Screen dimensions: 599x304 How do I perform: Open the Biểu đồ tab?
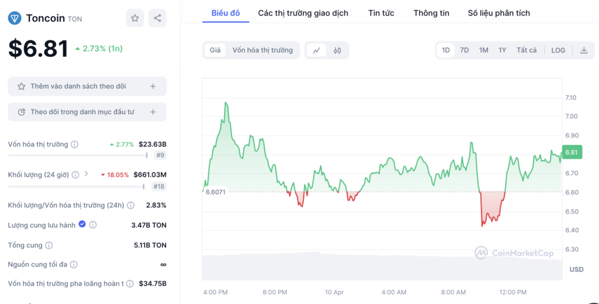click(x=226, y=13)
